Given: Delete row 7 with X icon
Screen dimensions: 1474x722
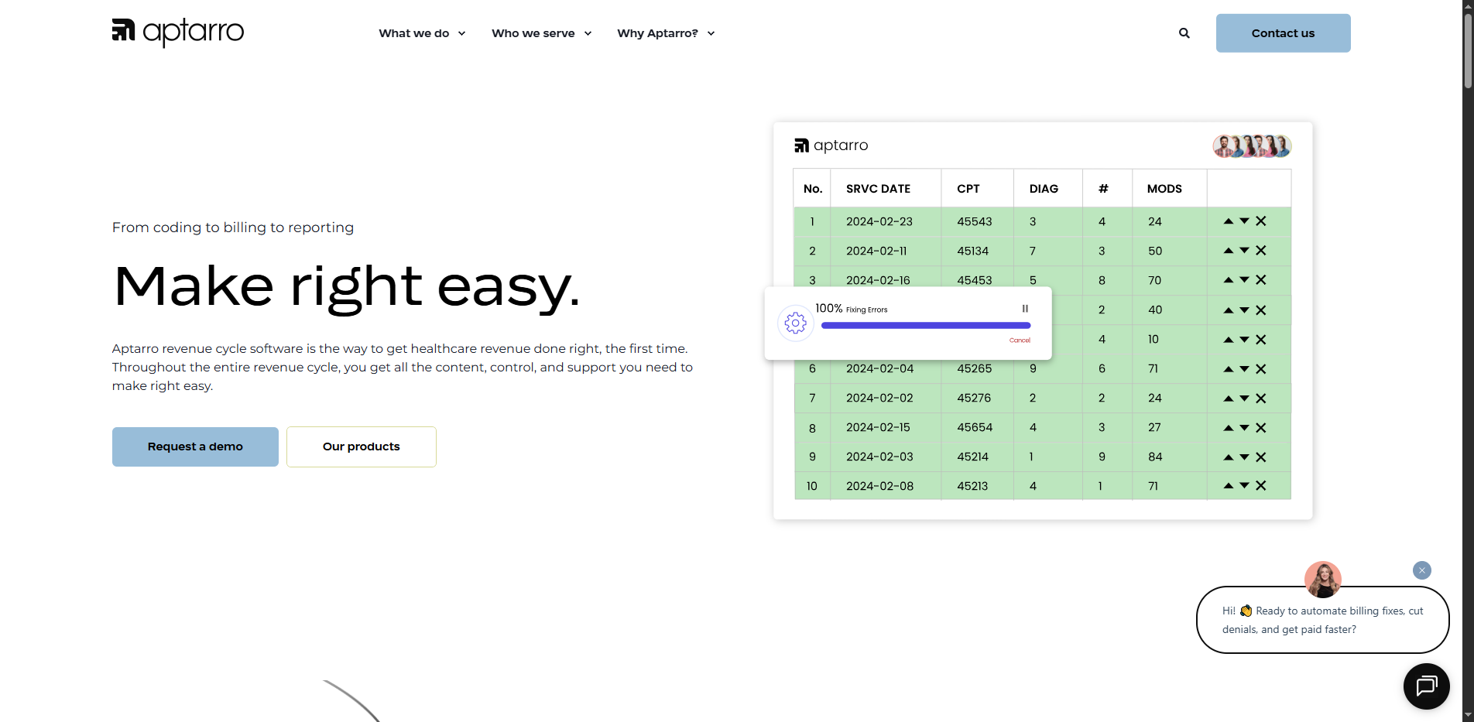Looking at the screenshot, I should [1261, 399].
